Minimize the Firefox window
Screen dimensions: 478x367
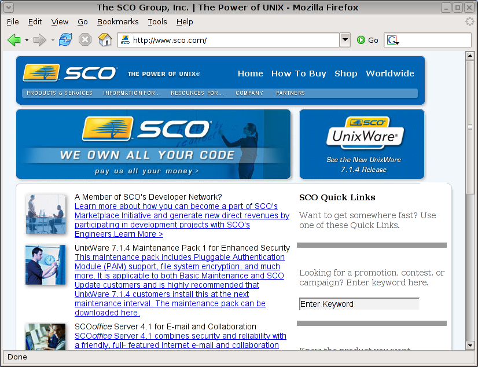pos(446,8)
